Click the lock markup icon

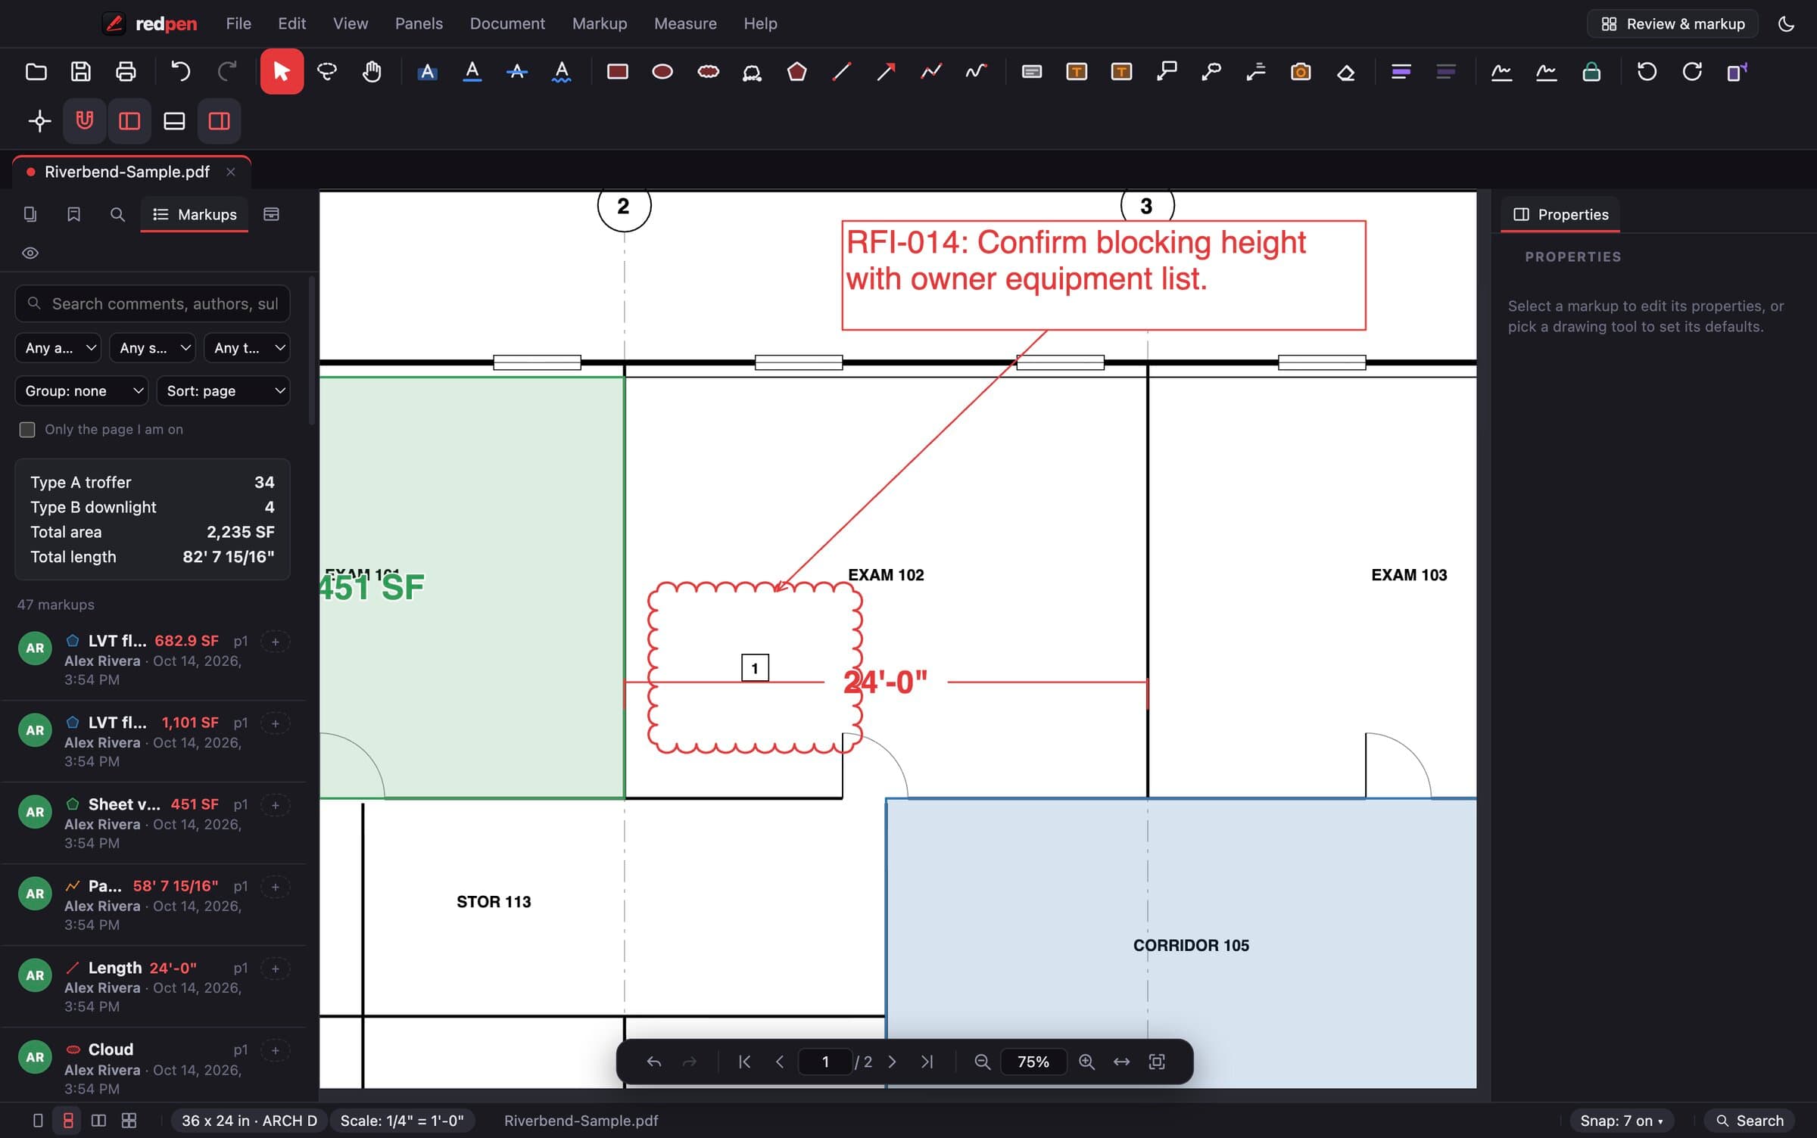coord(1591,72)
